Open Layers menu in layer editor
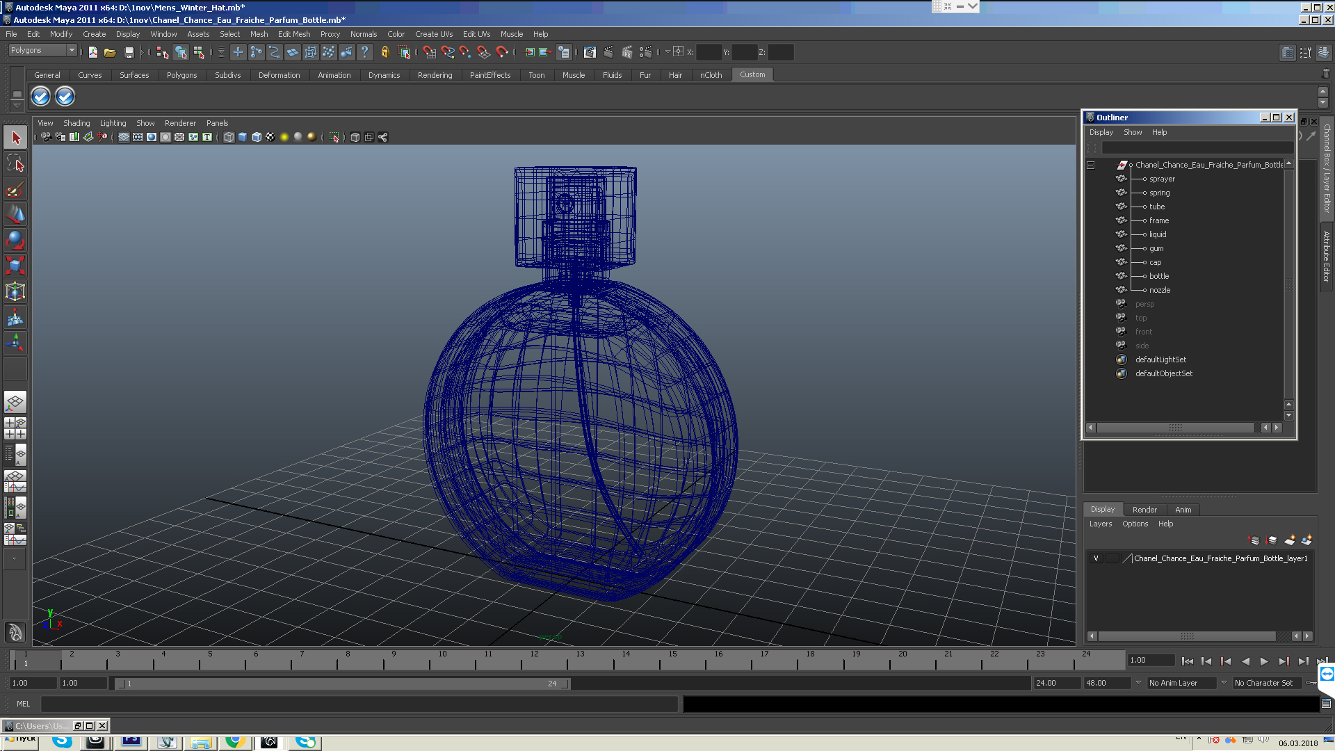This screenshot has width=1335, height=751. (x=1100, y=524)
